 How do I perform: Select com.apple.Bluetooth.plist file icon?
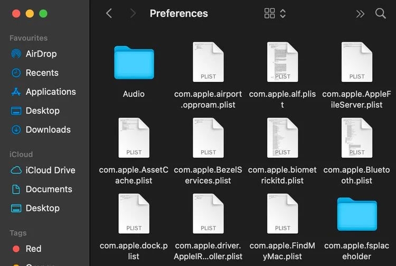[357, 138]
